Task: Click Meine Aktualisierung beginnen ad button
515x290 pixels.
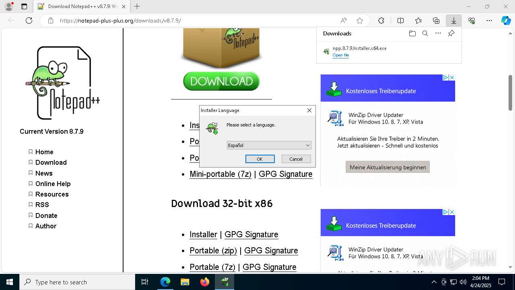Action: click(388, 167)
